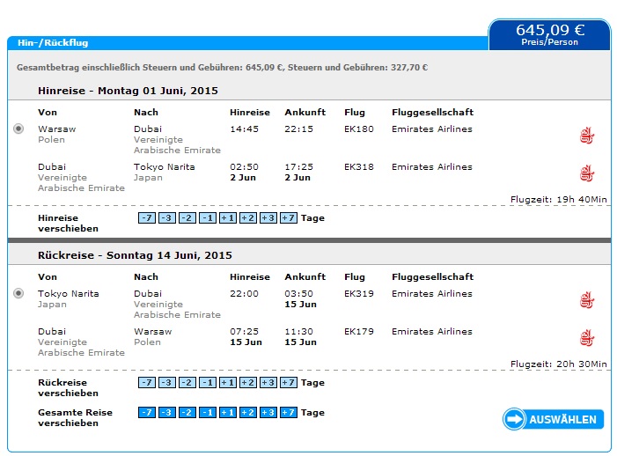617x456 pixels.
Task: Click arrival time 11:30 in Warsaw
Action: pos(298,331)
